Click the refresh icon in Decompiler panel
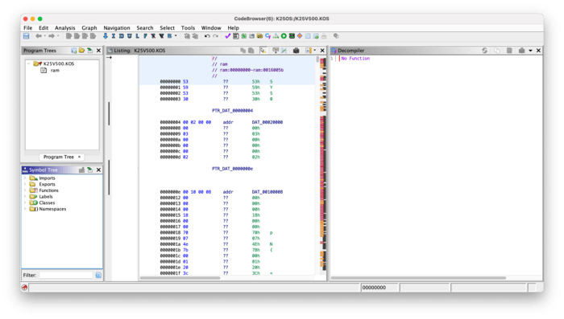Viewport: 564px width, 319px height. (x=484, y=51)
